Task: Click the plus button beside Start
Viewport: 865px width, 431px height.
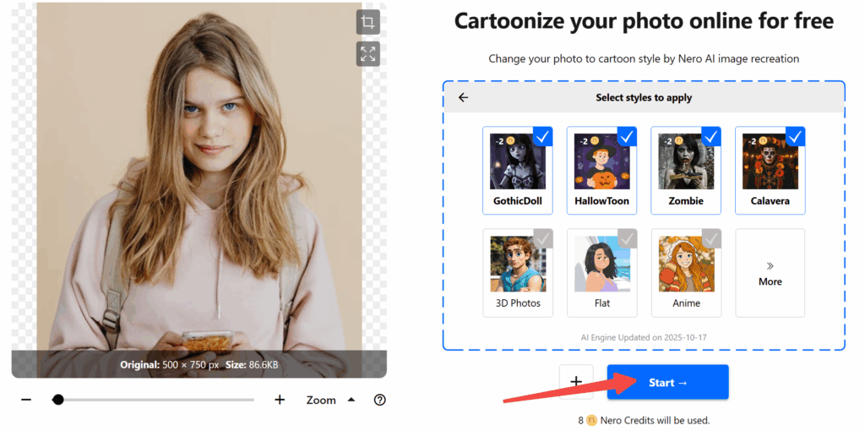Action: [576, 382]
